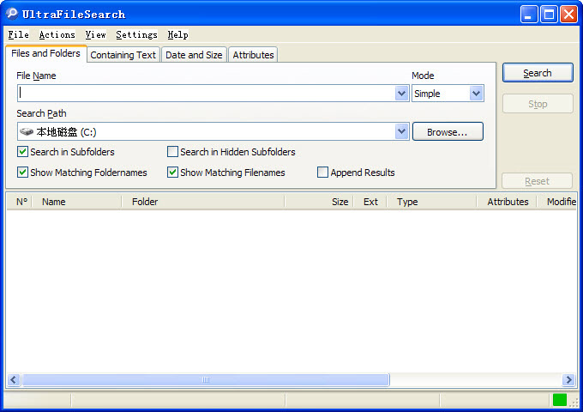Toggle Search in Subfolders checkbox
Viewport: 583px width, 412px height.
[x=23, y=152]
